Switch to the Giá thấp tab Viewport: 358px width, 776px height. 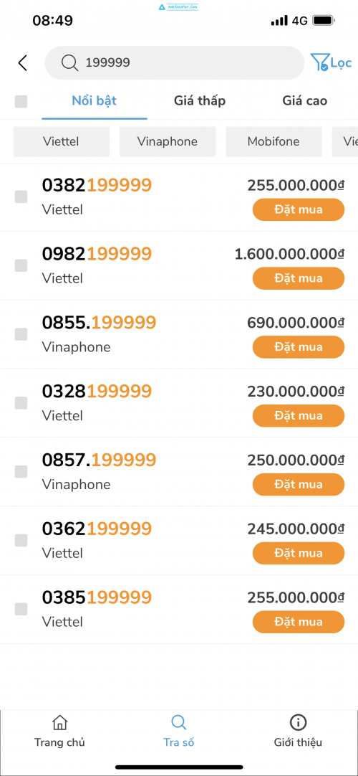[x=200, y=101]
